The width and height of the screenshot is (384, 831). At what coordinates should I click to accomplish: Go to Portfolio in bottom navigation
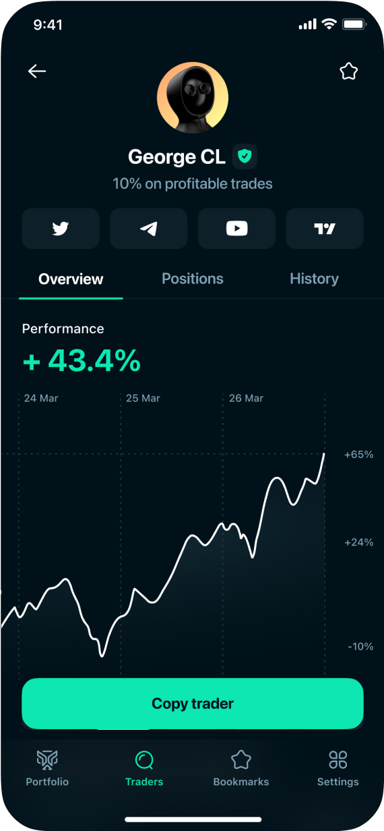47,768
